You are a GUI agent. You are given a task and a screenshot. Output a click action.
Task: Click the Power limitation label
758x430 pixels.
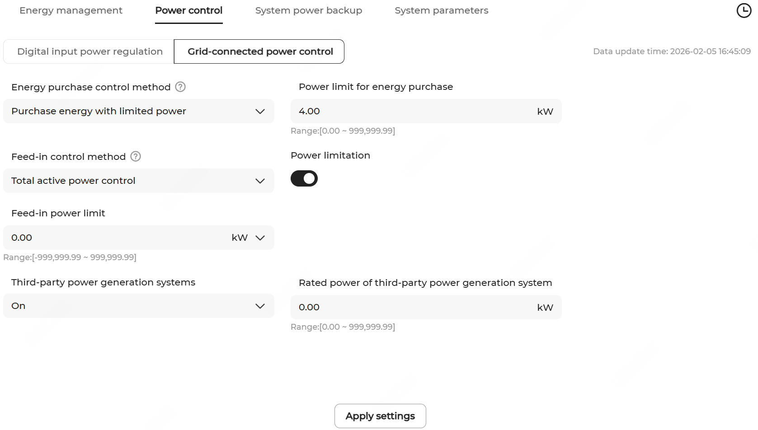330,155
